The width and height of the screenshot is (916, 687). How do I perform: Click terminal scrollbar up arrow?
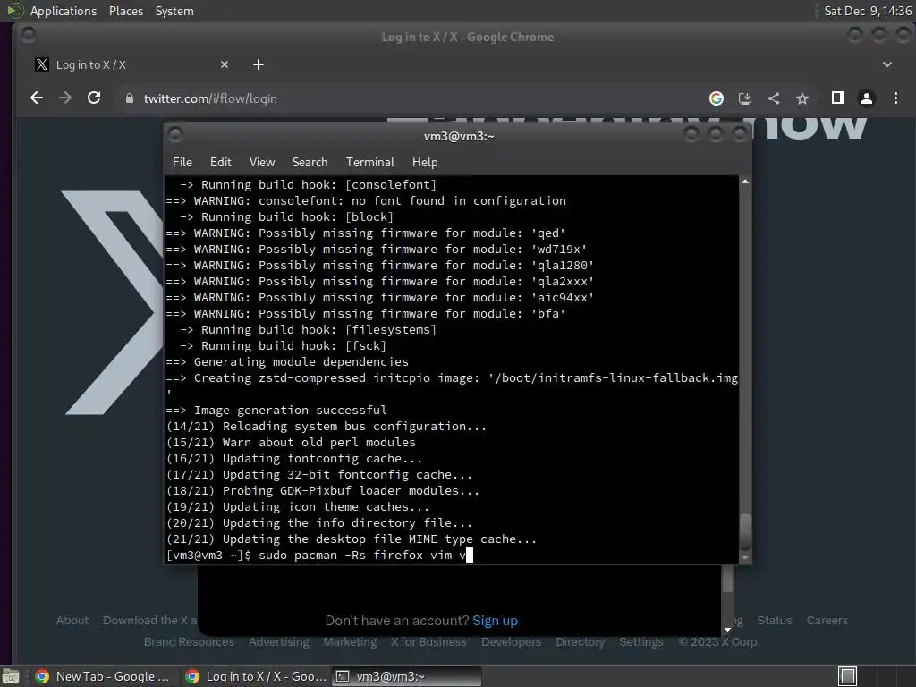click(745, 182)
